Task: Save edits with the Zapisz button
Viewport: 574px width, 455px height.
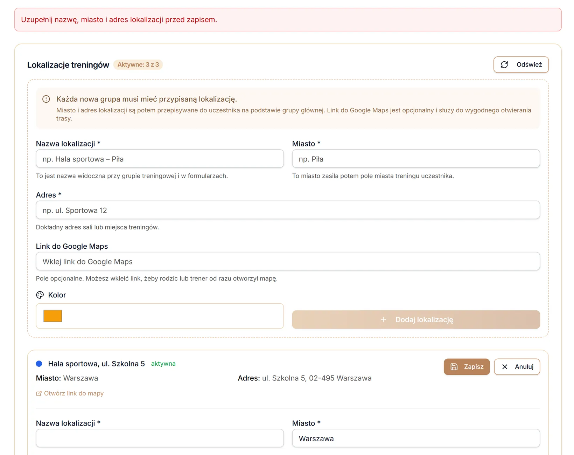Action: tap(467, 367)
